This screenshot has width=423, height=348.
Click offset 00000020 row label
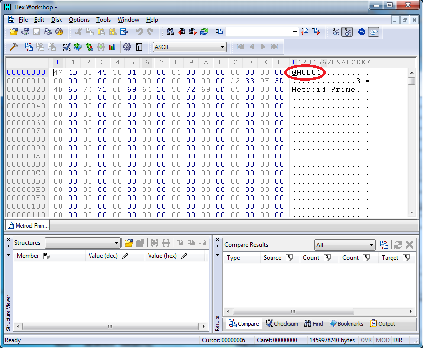coord(26,90)
